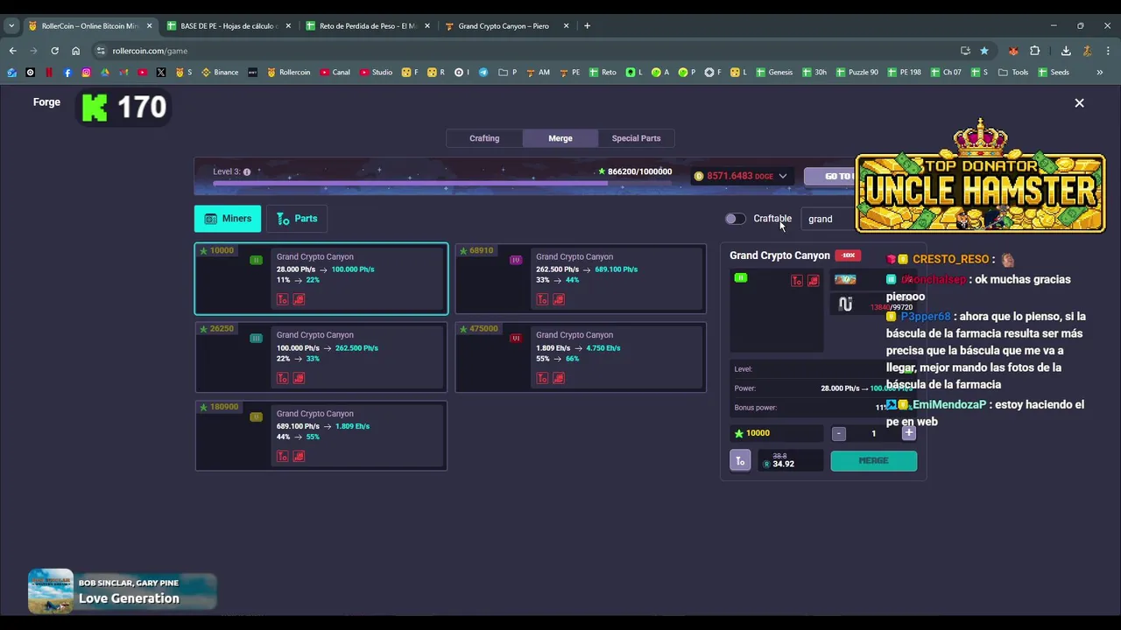Click the search field containing 'grand'
Viewport: 1121px width, 630px height.
coord(828,219)
